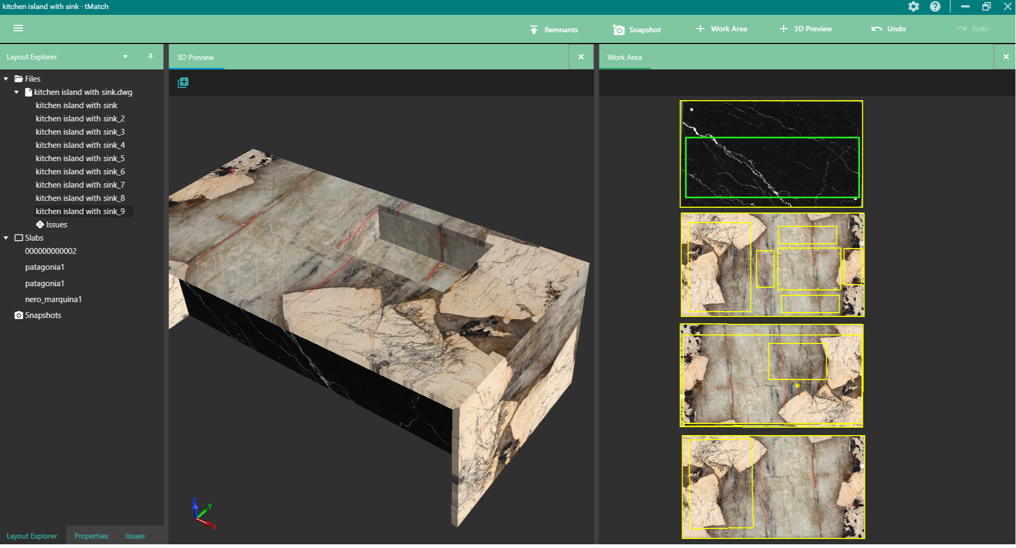Viewport: 1016px width, 548px height.
Task: Click the black nero marquina slab thumbnail
Action: [x=771, y=154]
